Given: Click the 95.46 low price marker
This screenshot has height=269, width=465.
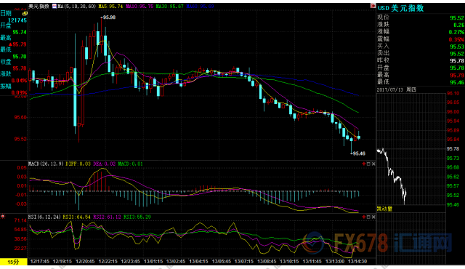Looking at the screenshot, I should pyautogui.click(x=358, y=153).
